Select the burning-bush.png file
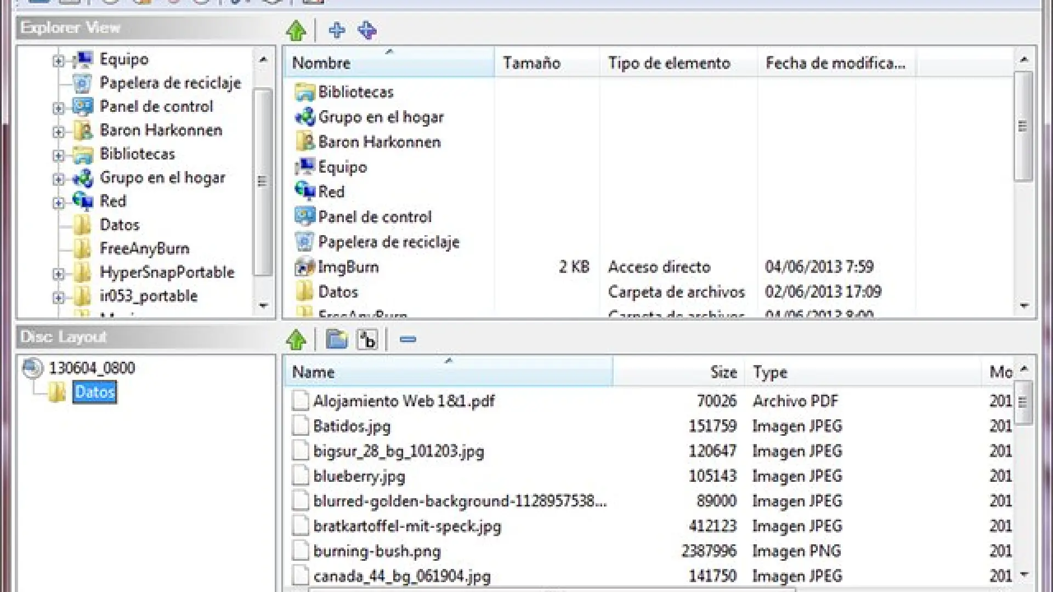 coord(376,551)
